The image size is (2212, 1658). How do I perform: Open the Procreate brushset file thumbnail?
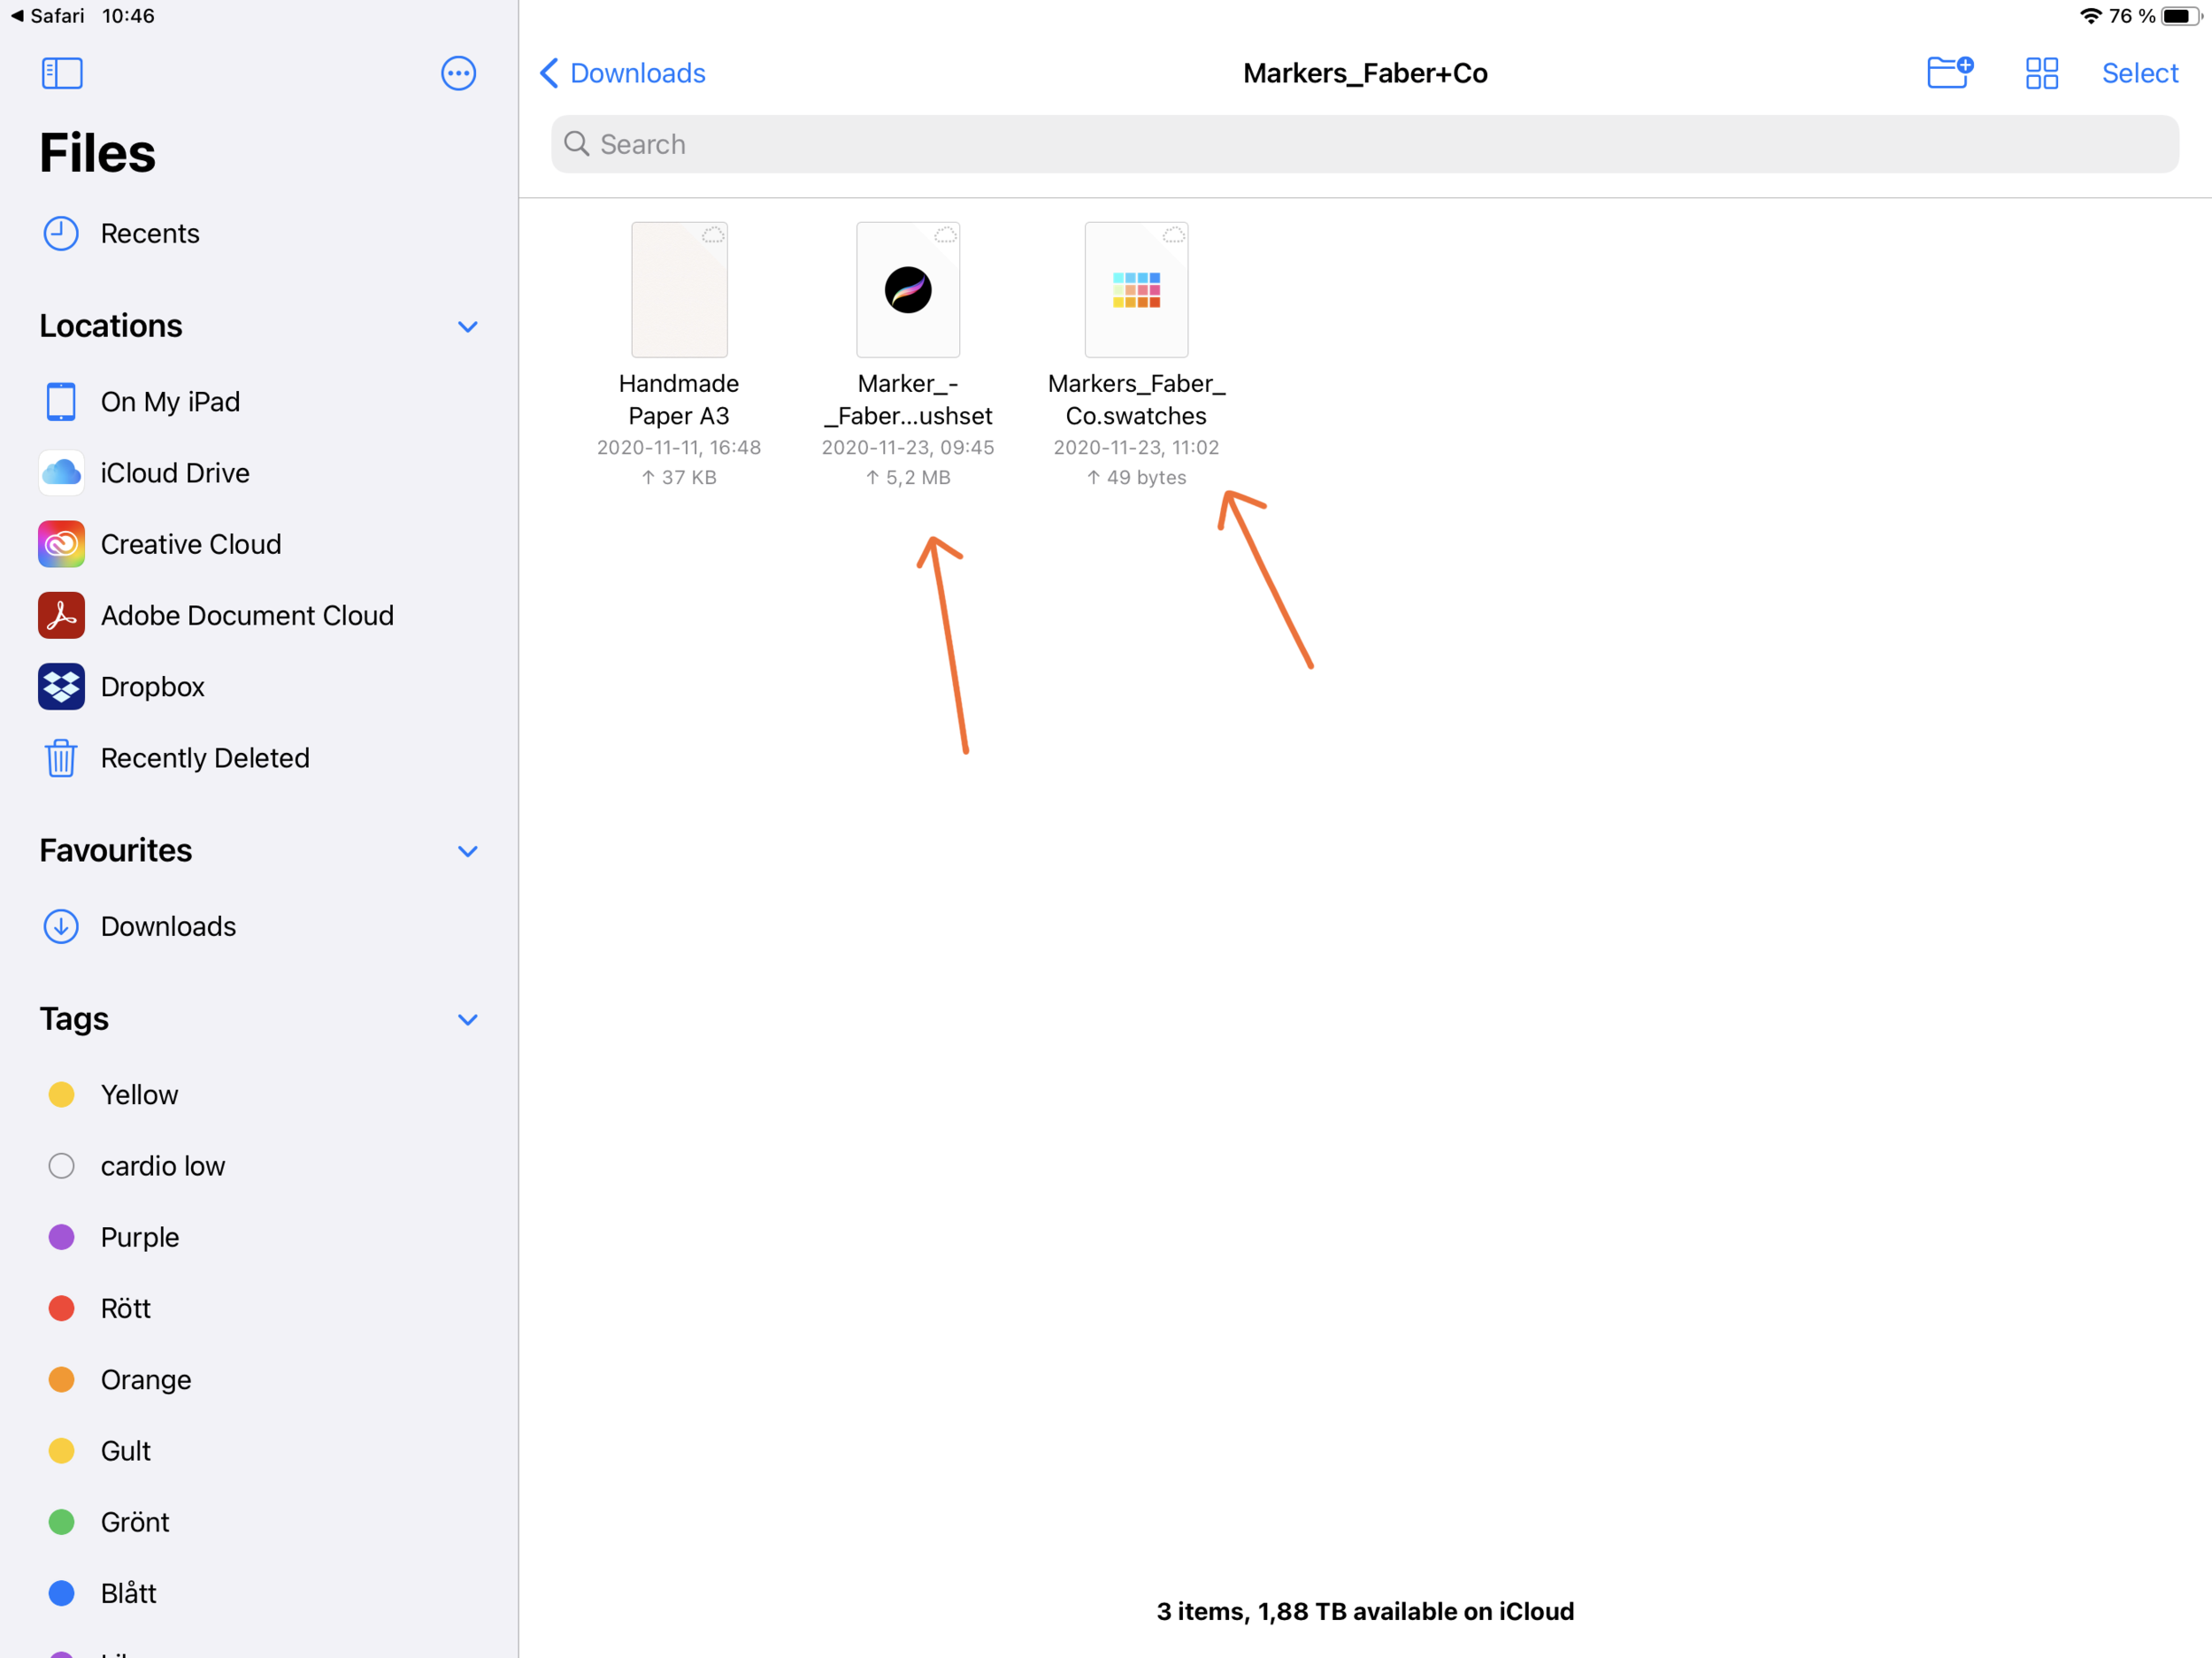pyautogui.click(x=908, y=290)
